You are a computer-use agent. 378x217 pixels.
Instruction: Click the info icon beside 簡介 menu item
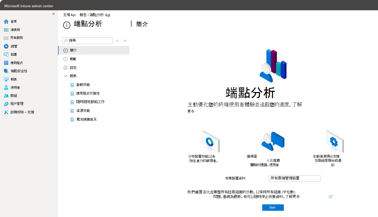65,50
